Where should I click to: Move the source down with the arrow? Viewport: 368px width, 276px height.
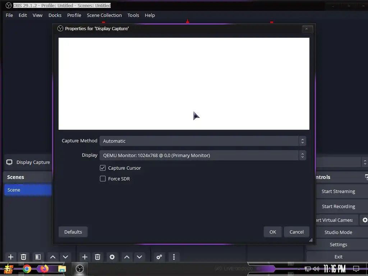[x=139, y=257]
